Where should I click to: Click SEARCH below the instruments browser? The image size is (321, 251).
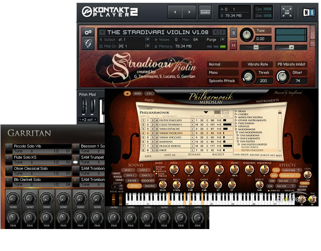[x=264, y=155]
